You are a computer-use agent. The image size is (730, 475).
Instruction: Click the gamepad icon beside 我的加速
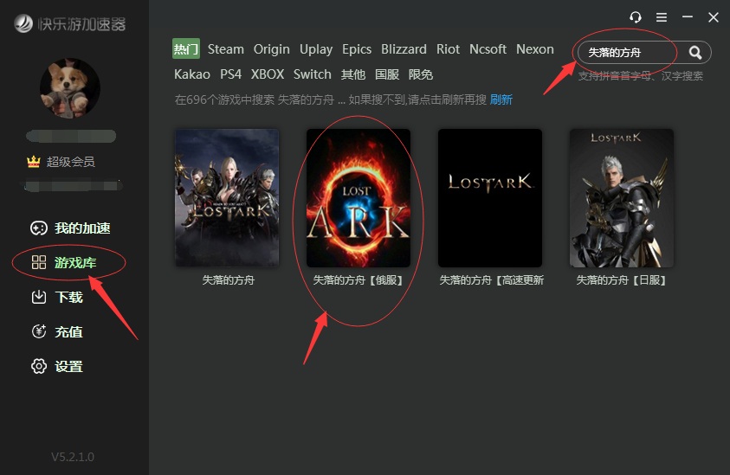click(x=39, y=228)
